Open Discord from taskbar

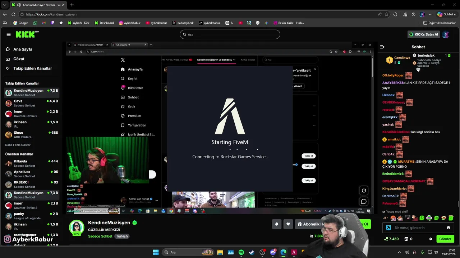point(273,252)
